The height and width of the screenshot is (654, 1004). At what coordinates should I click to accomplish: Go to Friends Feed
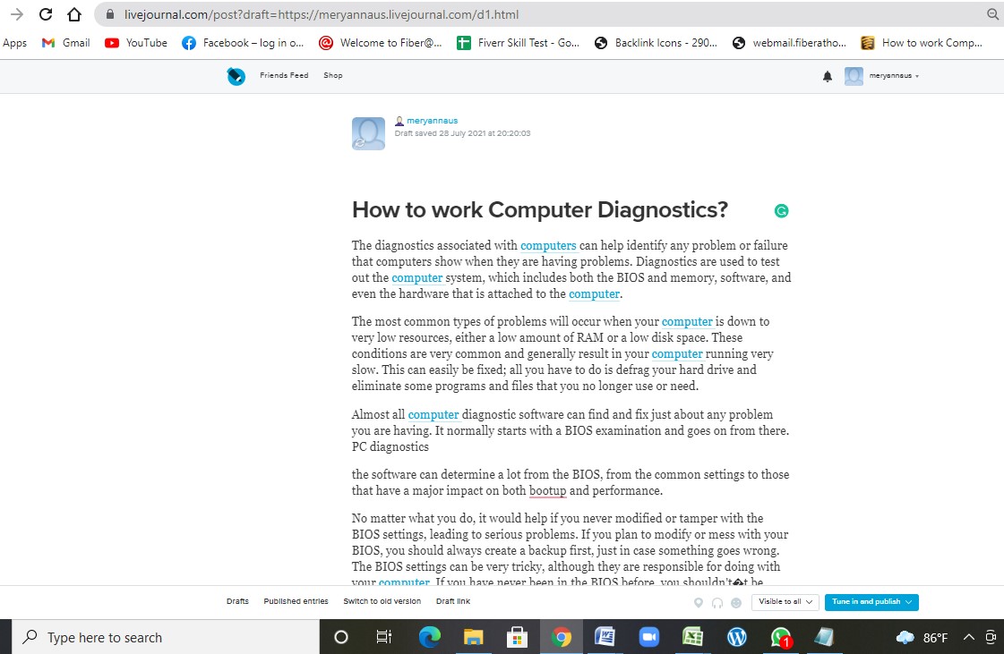pyautogui.click(x=284, y=75)
